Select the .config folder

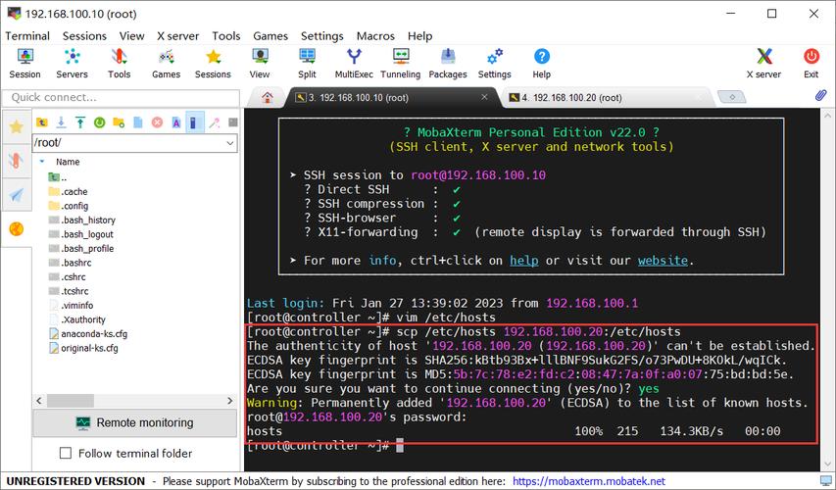pyautogui.click(x=74, y=206)
